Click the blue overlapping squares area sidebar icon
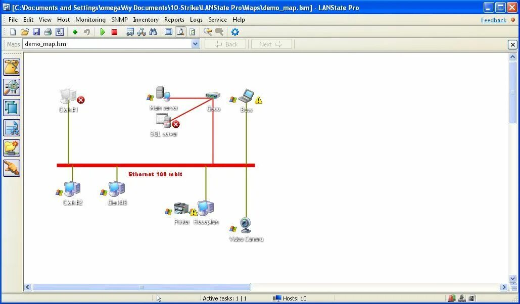The image size is (520, 304). 12,108
